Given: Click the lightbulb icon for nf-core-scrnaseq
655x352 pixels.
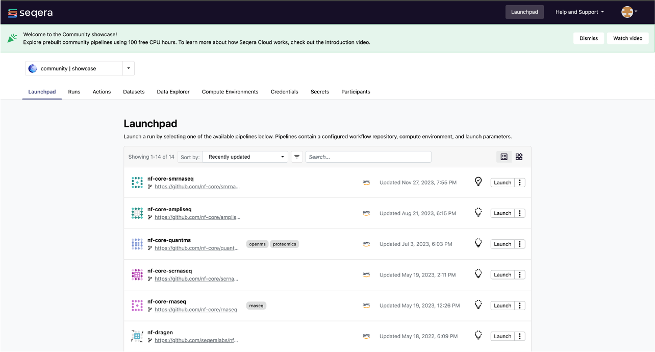Looking at the screenshot, I should (478, 273).
